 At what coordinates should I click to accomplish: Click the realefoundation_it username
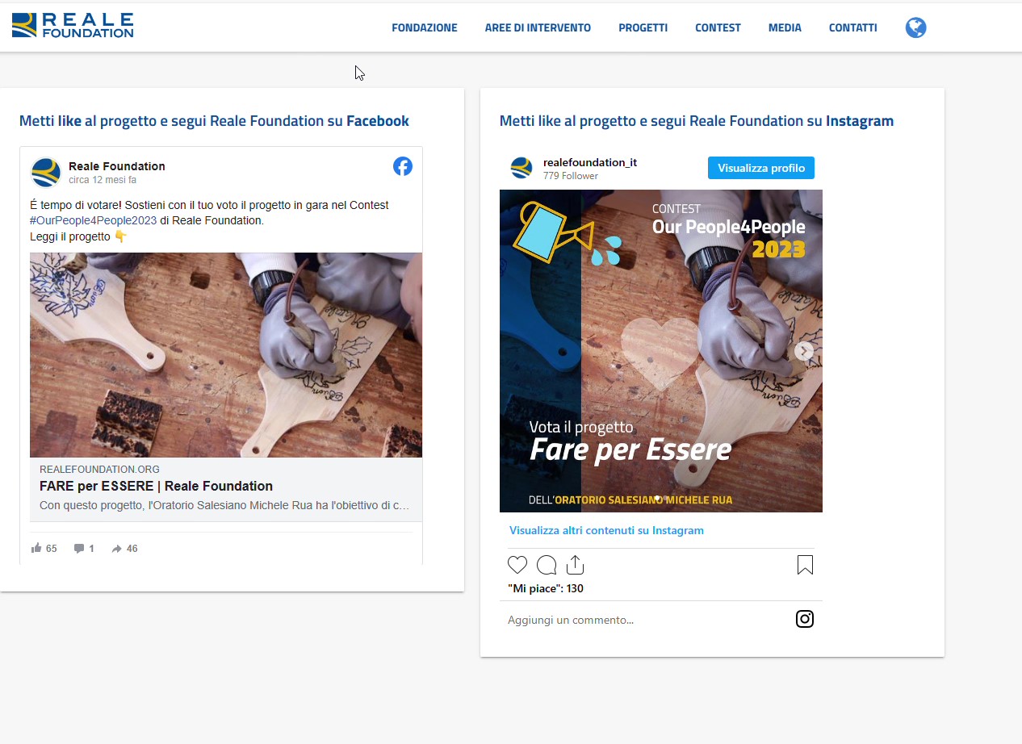click(590, 162)
